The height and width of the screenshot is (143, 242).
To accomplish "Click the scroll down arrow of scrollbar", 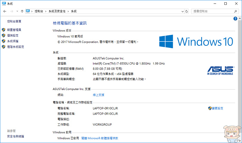I will coord(240,141).
